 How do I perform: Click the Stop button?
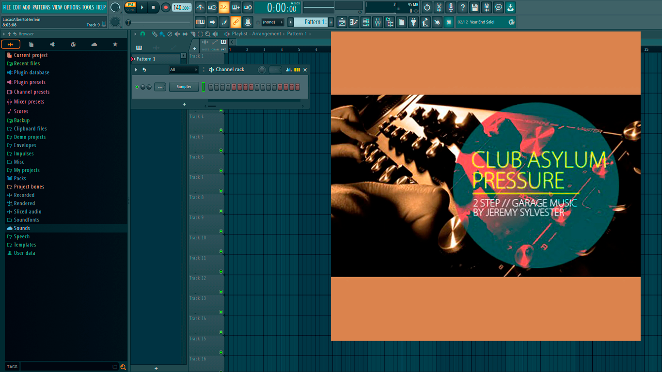click(x=154, y=7)
